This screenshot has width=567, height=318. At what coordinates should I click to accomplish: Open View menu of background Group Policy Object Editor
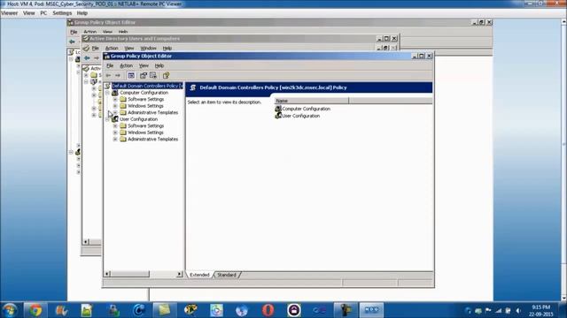[107, 32]
